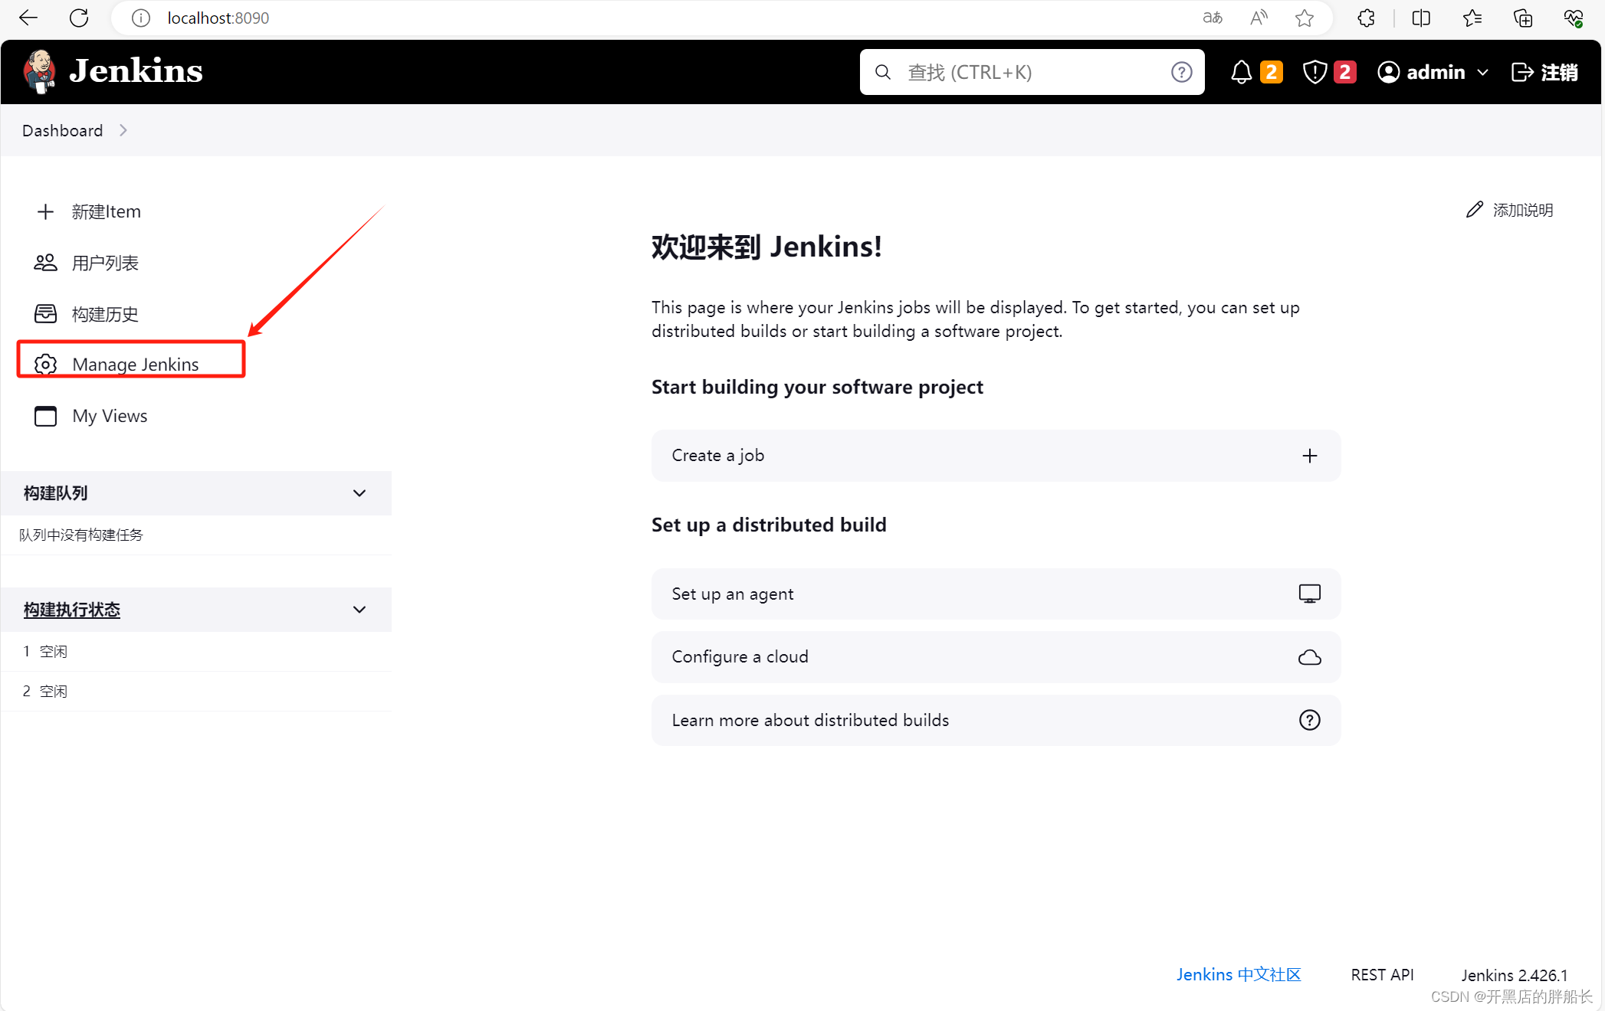Click build history icon
Viewport: 1605px width, 1011px height.
coord(44,312)
